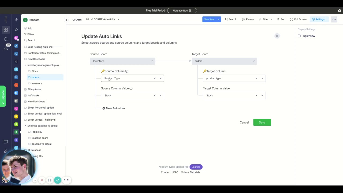343x193 pixels.
Task: Click the invite members icon
Action: [6, 151]
